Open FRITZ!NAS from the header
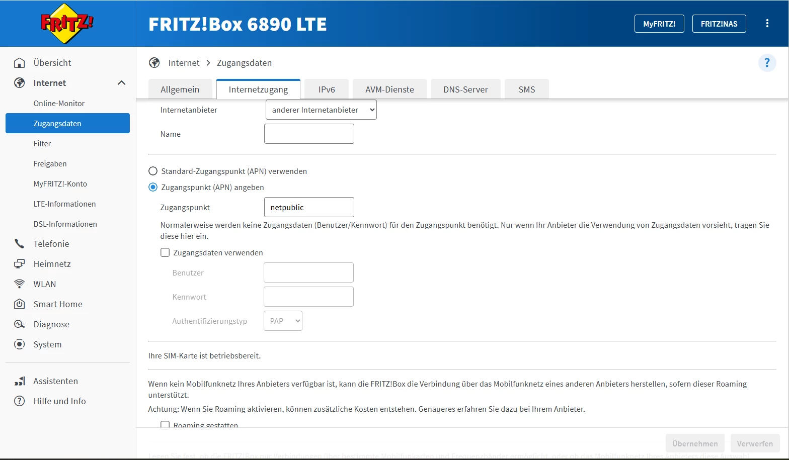The height and width of the screenshot is (460, 789). [719, 24]
